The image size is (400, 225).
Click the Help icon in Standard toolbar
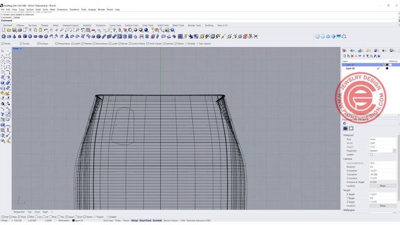[x=172, y=30]
